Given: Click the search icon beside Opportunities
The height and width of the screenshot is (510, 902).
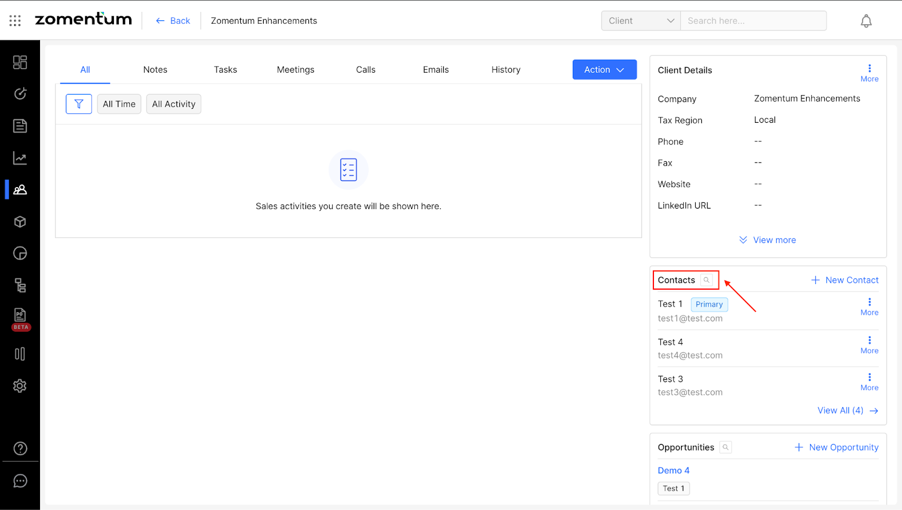Looking at the screenshot, I should [726, 447].
